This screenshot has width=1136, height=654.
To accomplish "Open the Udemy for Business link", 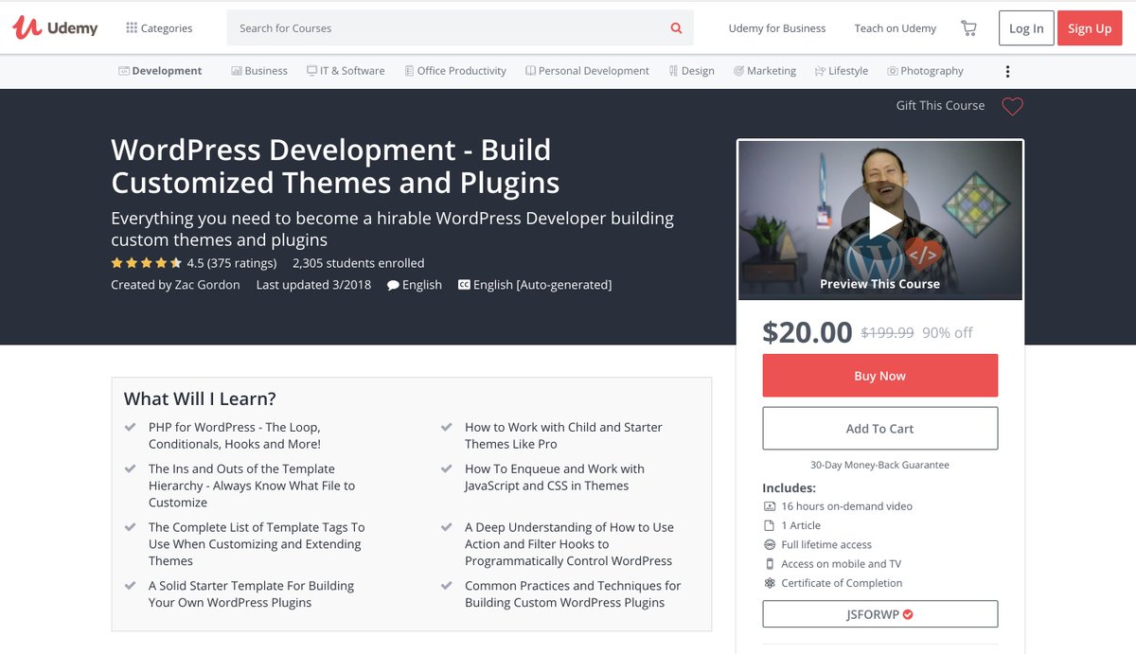I will tap(777, 28).
